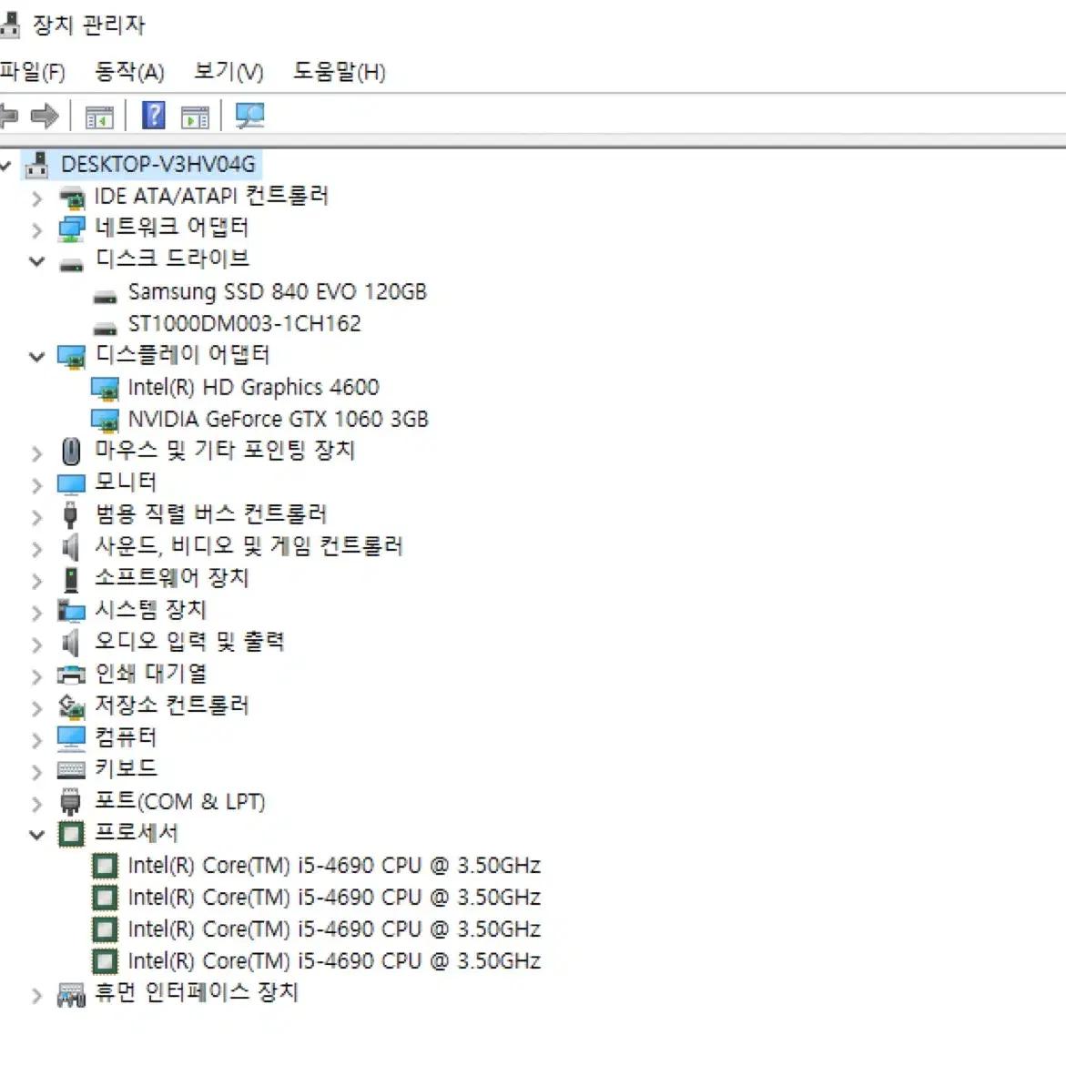
Task: Select the USB controller category icon
Action: [x=70, y=514]
